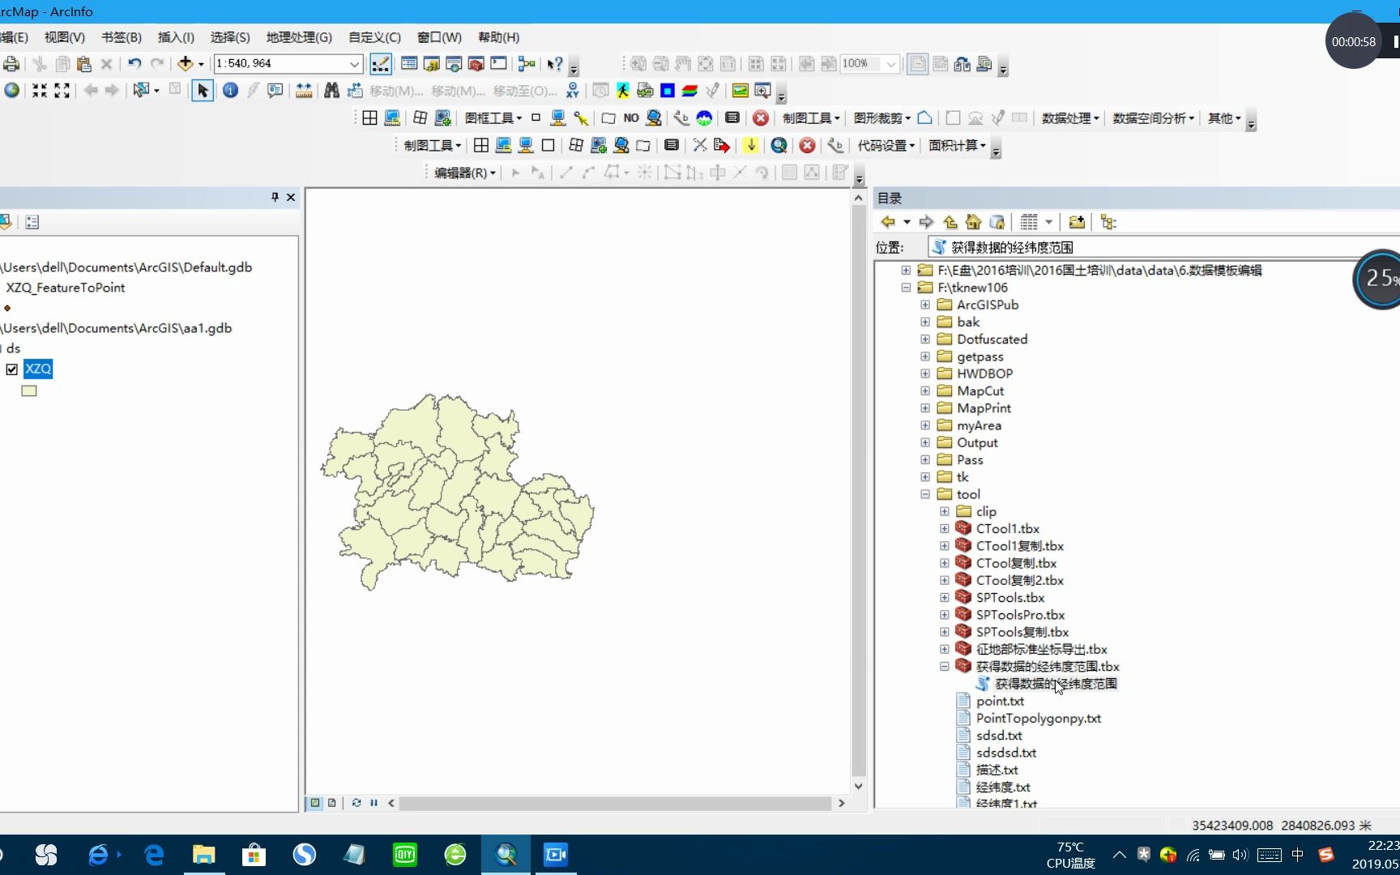Collapse the tool folder in Catalog
Viewport: 1400px width, 875px height.
pos(924,494)
